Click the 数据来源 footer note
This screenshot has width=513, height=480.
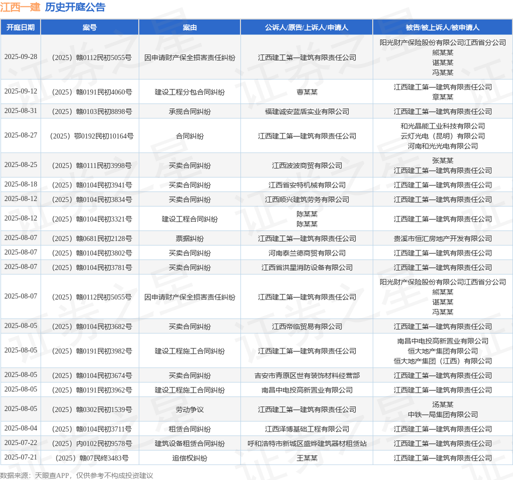77,475
